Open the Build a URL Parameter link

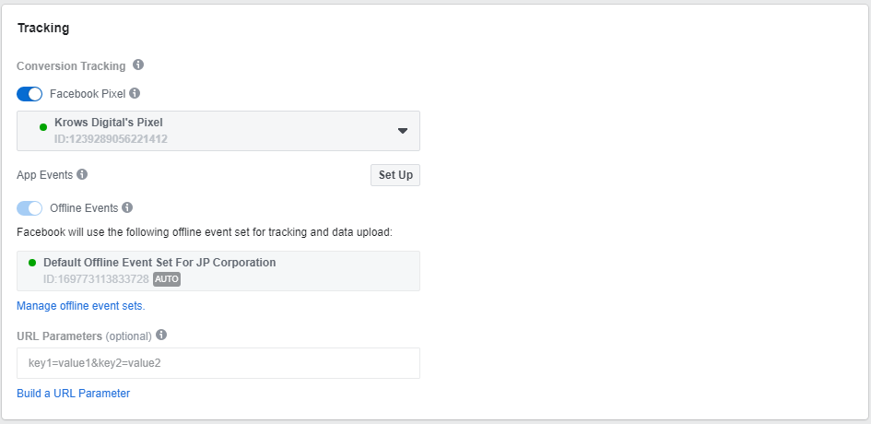coord(74,394)
